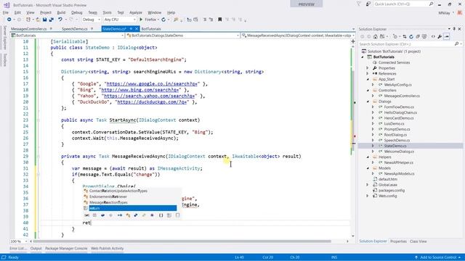Switch to the SpeechDemo.cs tab
This screenshot has height=261, width=465.
75,29
